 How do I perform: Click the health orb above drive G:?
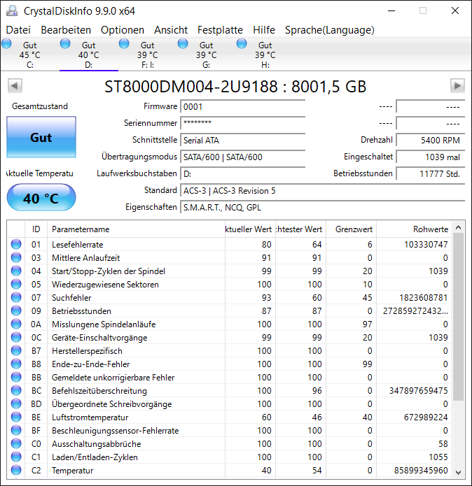point(183,43)
